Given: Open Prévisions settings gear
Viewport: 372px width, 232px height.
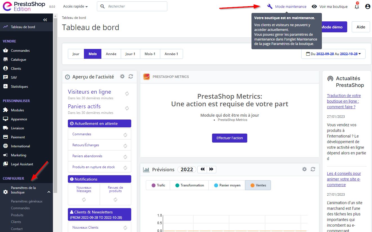Looking at the screenshot, I should [304, 169].
